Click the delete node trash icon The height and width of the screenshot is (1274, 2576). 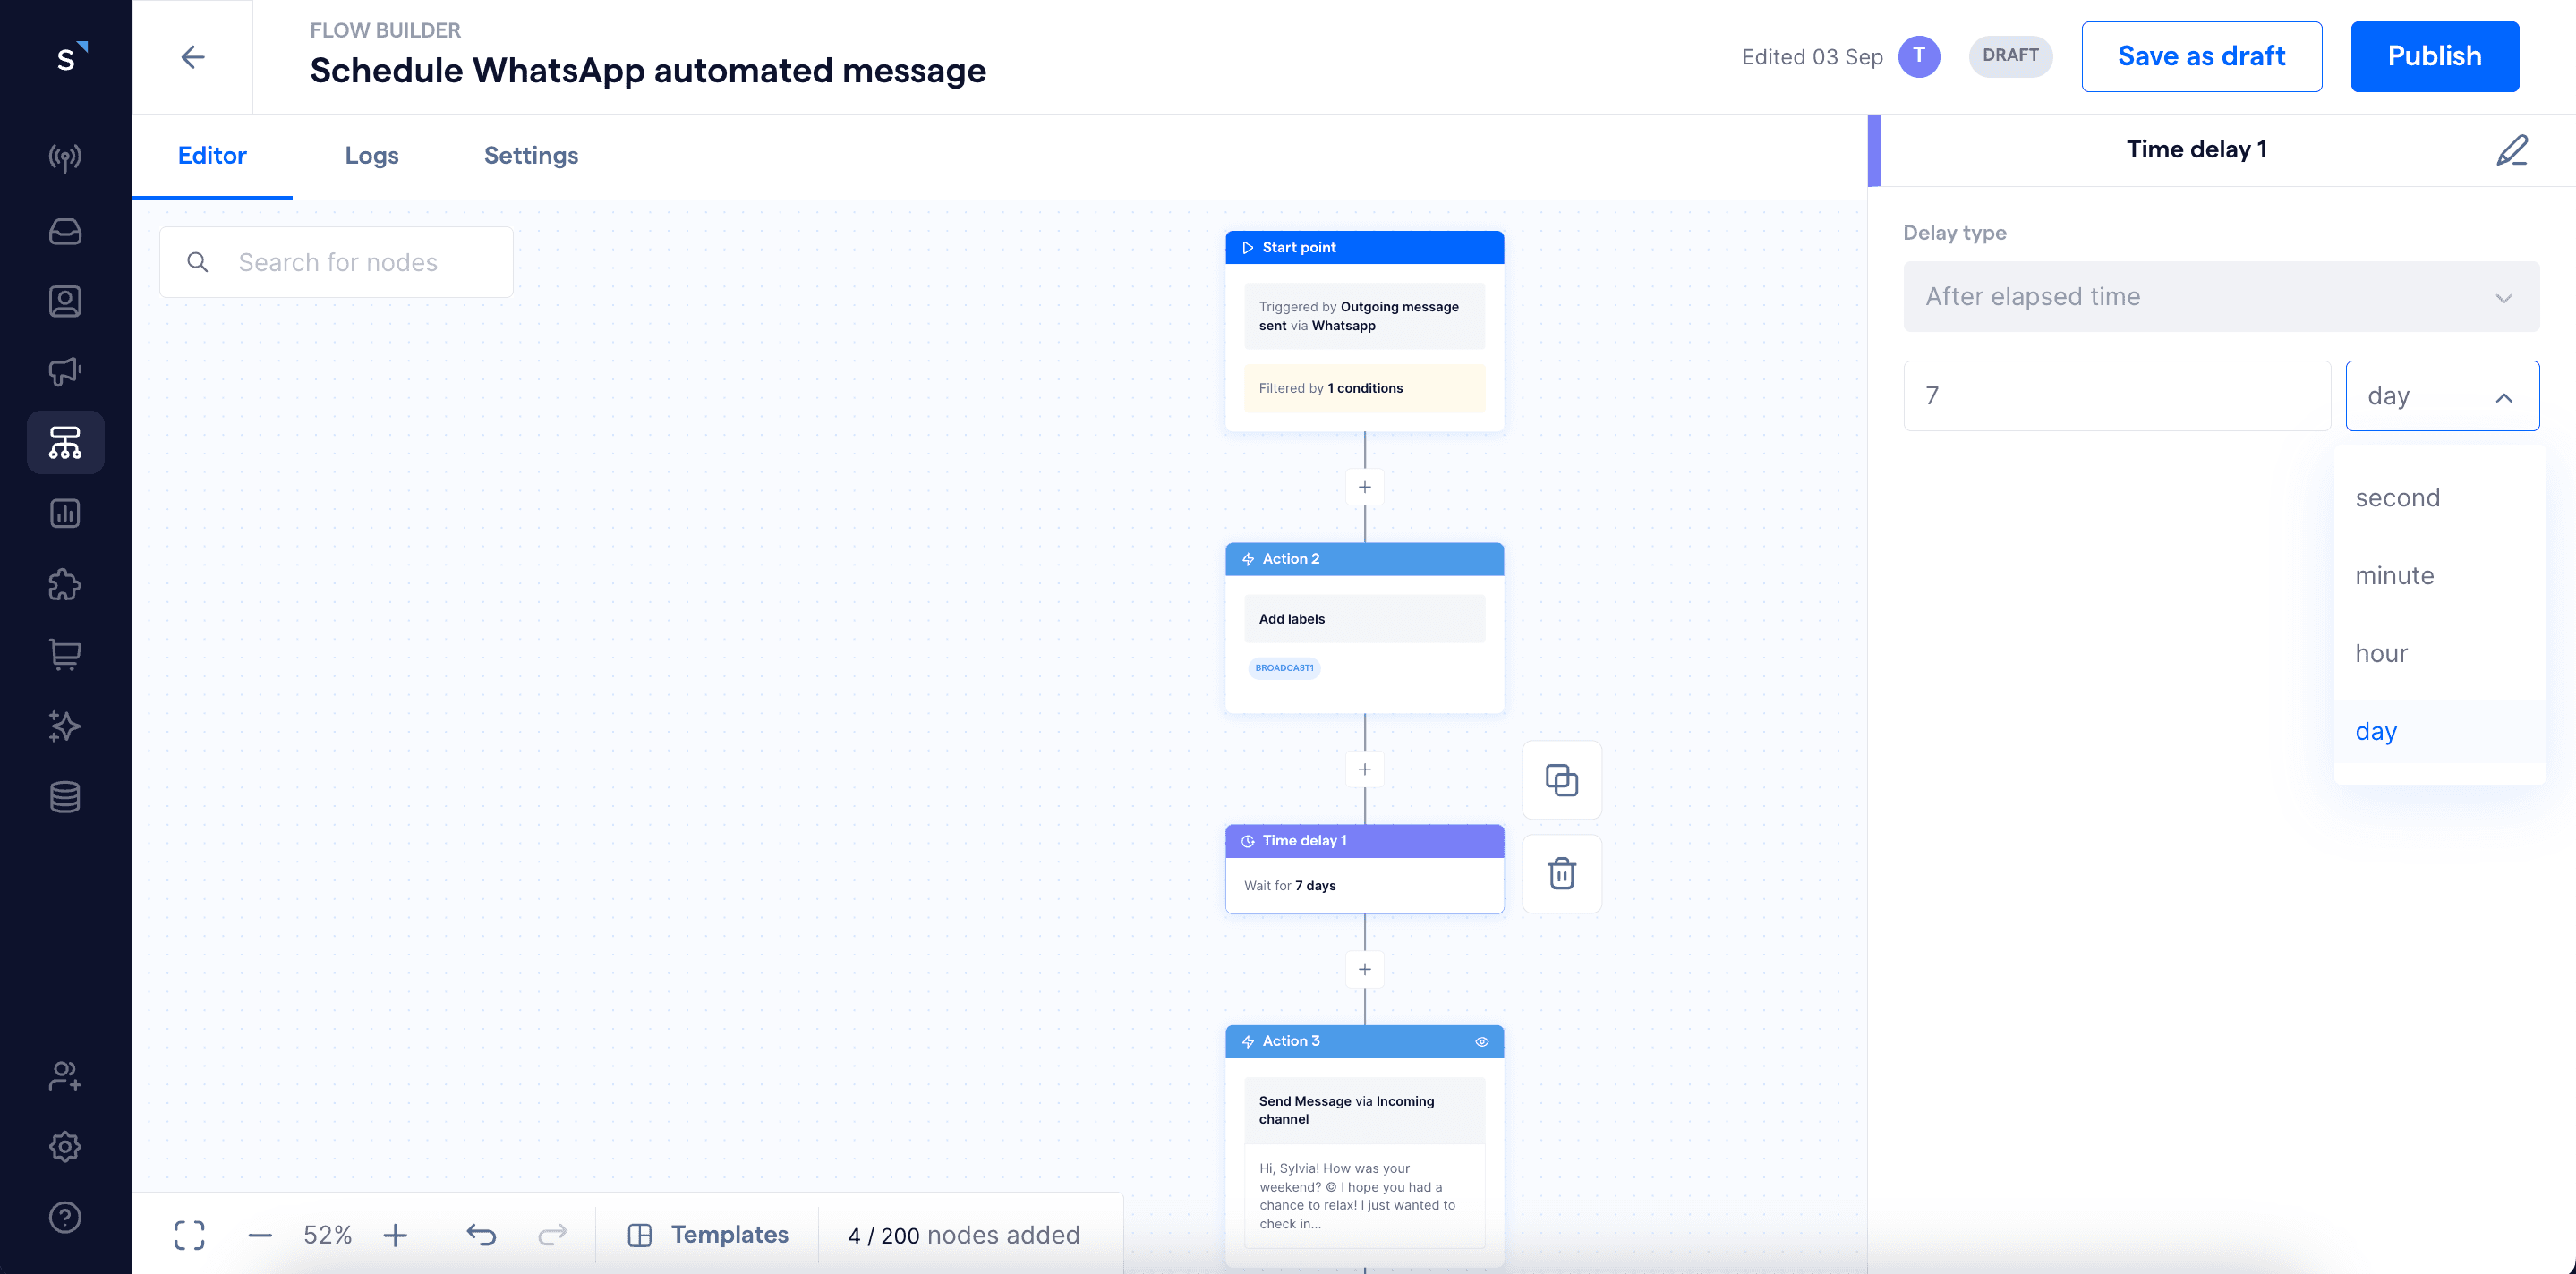click(x=1561, y=875)
